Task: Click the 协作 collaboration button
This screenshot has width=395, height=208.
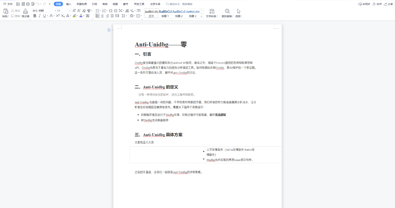Action: (x=377, y=4)
